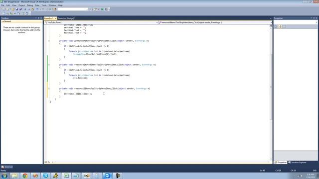The image size is (319, 179).
Task: Open the AIM running man taskbar icon
Action: coord(55,176)
